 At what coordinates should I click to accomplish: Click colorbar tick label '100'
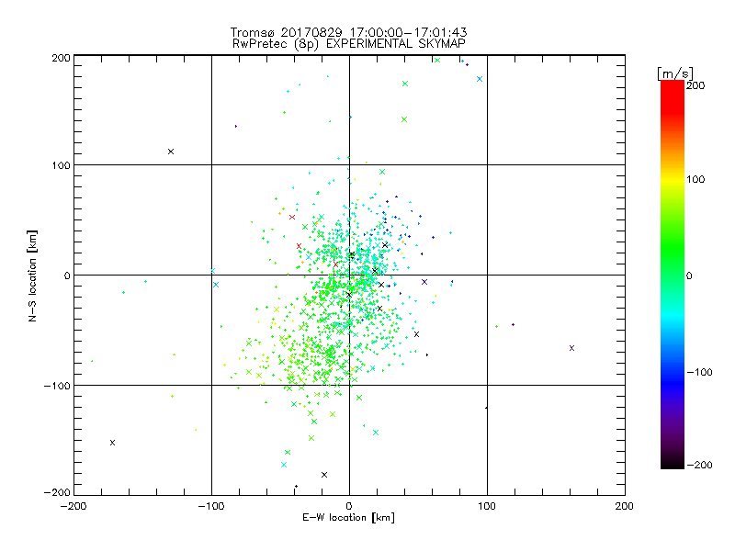695,179
